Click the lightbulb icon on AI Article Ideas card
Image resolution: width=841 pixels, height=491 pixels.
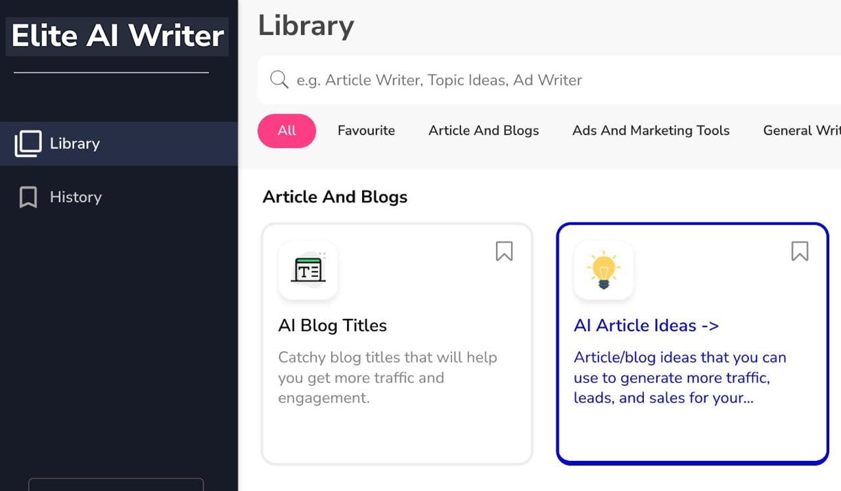tap(603, 269)
